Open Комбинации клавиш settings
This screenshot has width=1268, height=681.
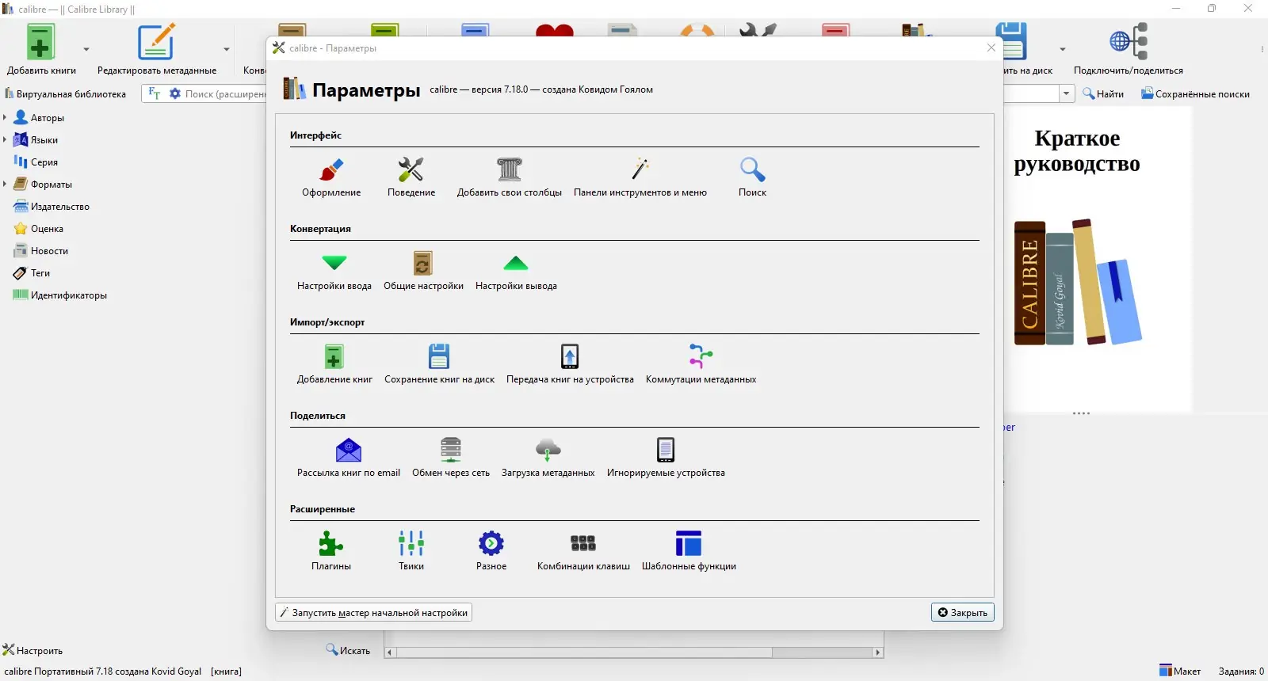[583, 551]
